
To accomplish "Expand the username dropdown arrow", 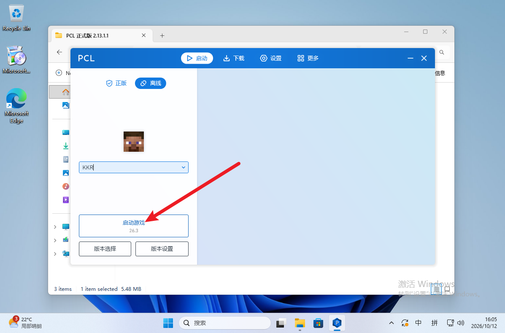I will (183, 167).
